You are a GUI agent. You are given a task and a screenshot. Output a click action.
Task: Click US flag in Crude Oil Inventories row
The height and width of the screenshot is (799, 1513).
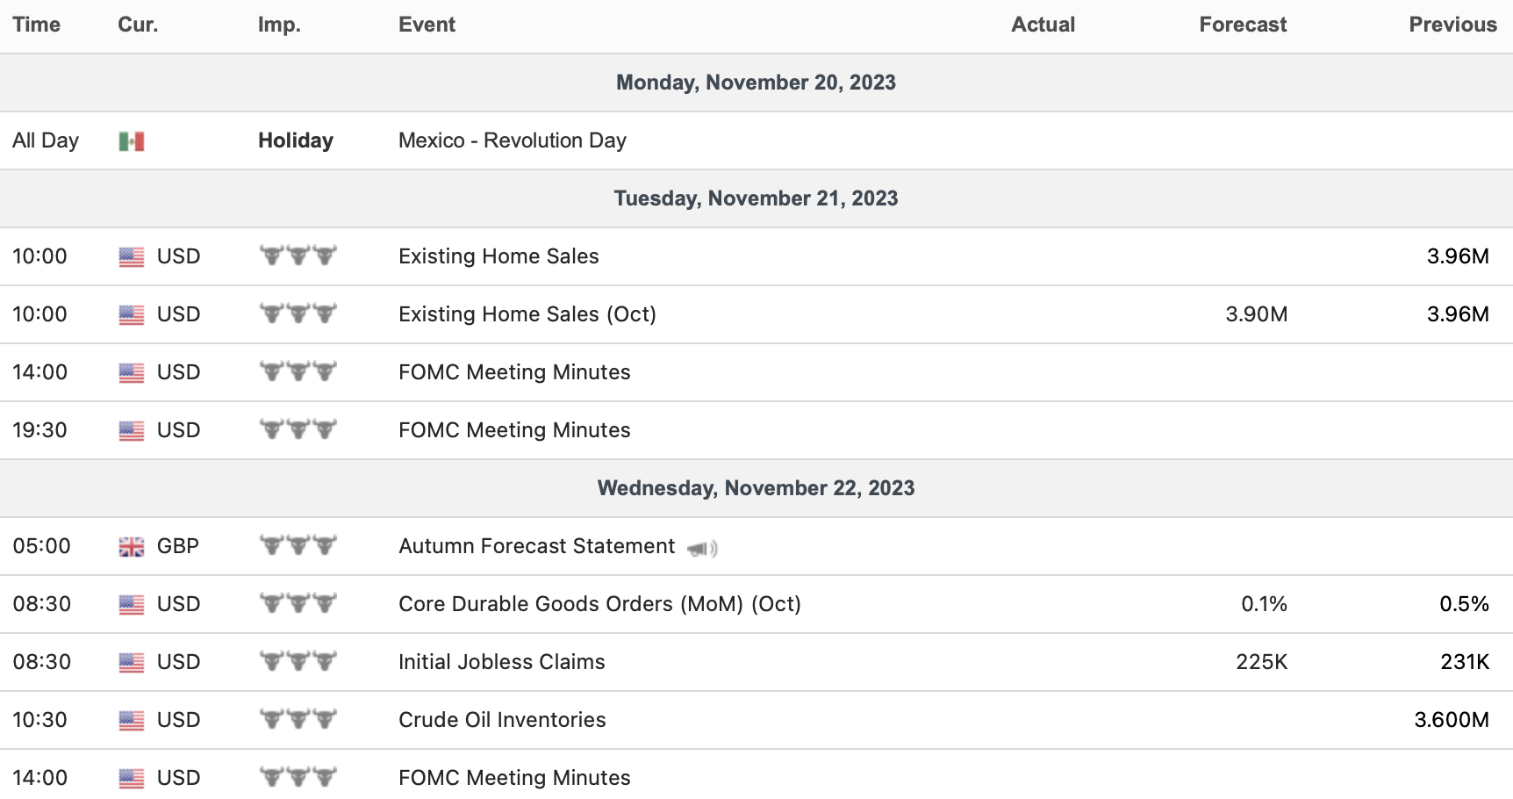point(132,721)
